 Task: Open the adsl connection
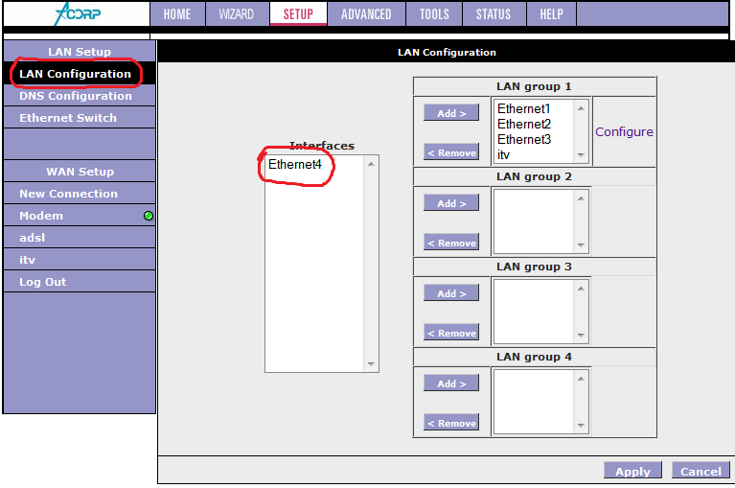click(80, 238)
